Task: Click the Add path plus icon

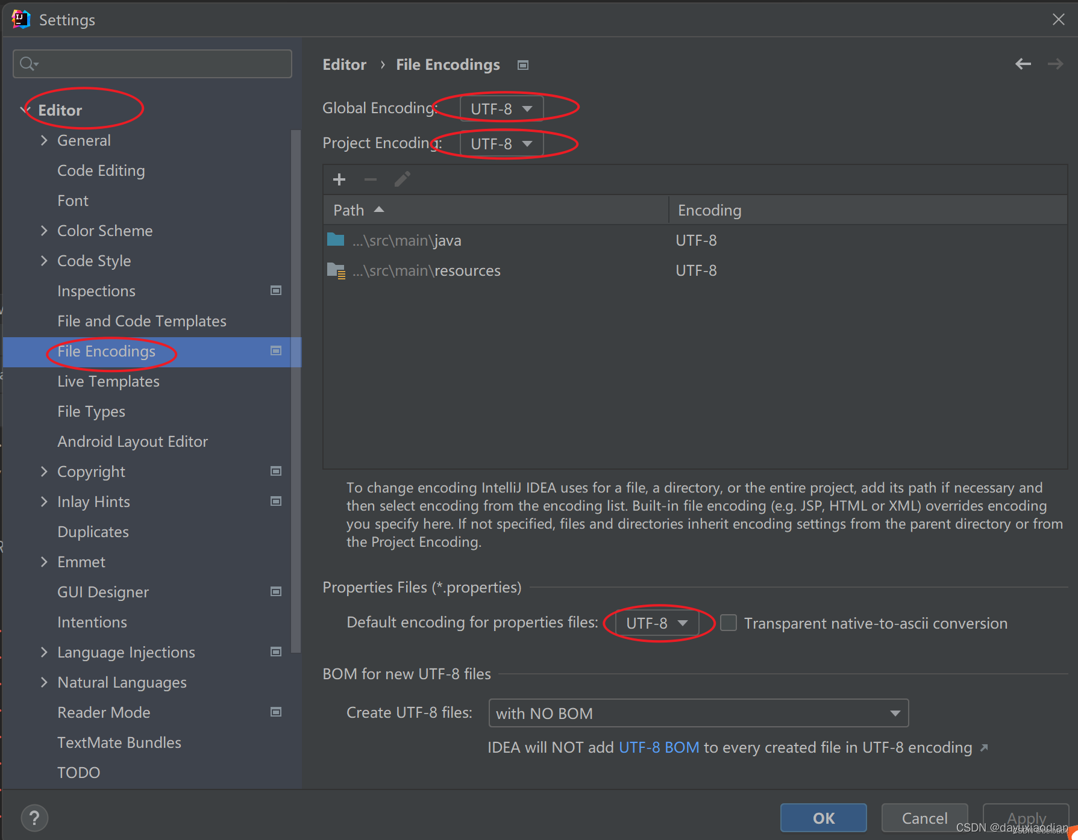Action: (x=339, y=179)
